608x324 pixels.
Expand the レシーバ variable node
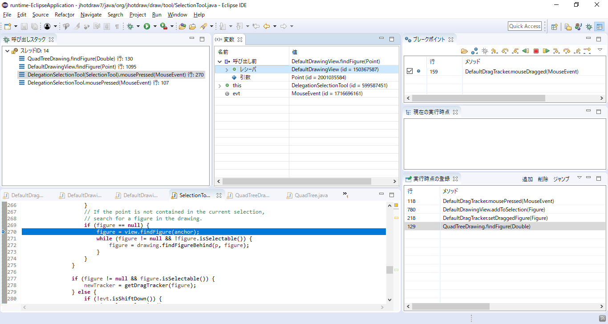pos(227,69)
